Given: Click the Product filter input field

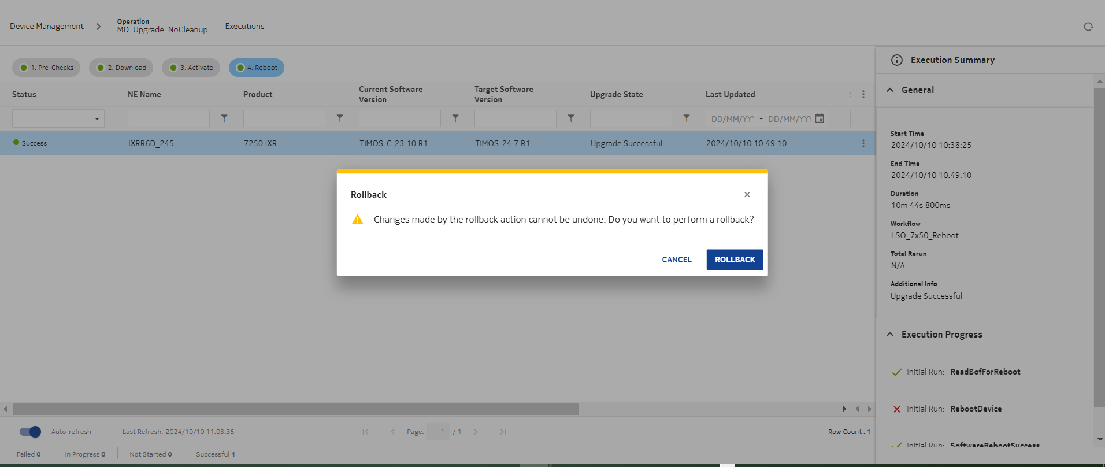Looking at the screenshot, I should (x=284, y=118).
